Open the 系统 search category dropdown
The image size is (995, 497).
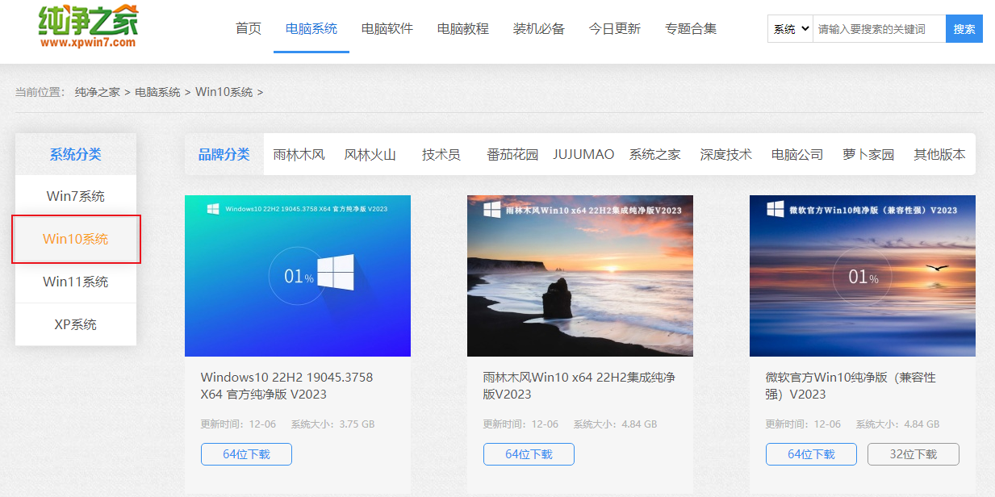point(788,28)
